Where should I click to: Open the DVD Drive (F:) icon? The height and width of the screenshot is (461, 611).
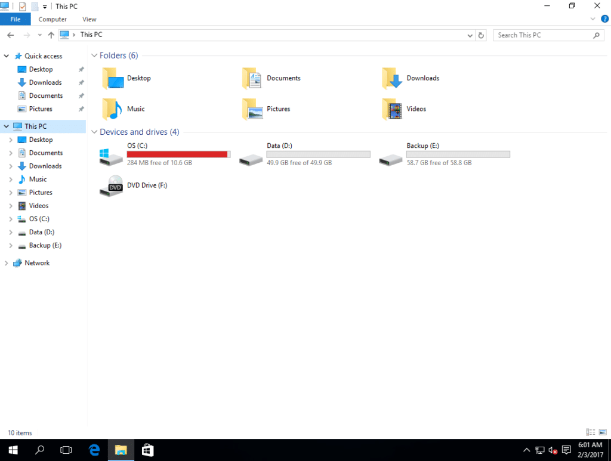[111, 186]
